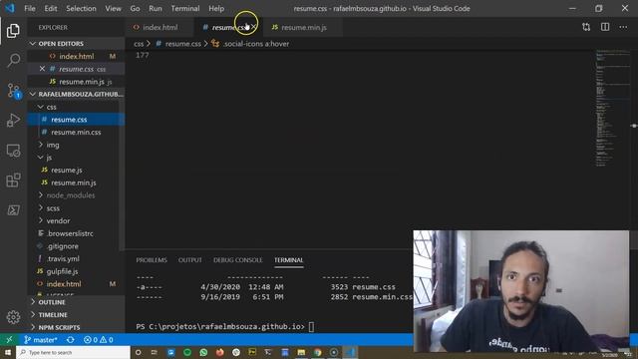Collapse the js folder

(x=76, y=158)
